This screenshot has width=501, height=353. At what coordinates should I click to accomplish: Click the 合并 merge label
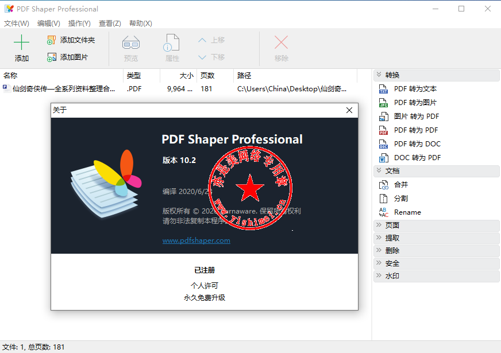coord(401,185)
